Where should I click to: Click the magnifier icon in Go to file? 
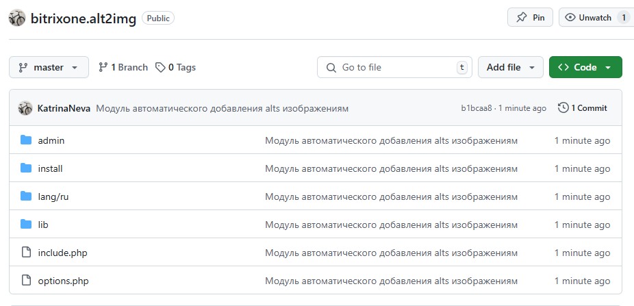(x=331, y=68)
